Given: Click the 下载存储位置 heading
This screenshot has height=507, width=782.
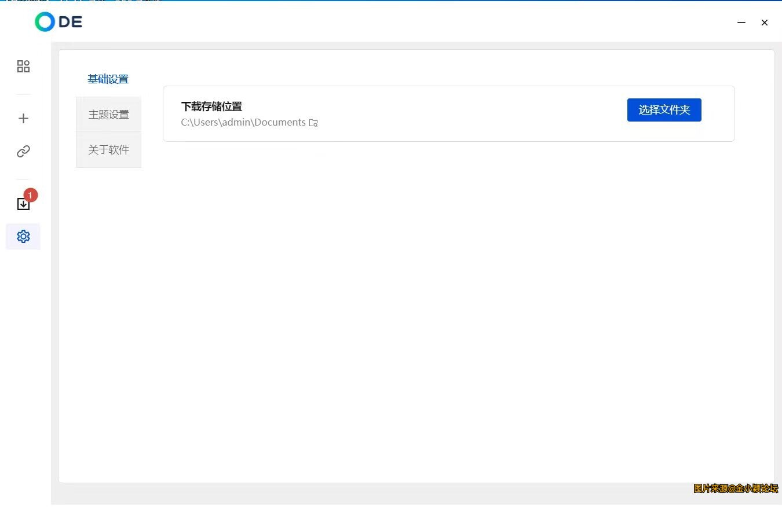Looking at the screenshot, I should point(211,106).
